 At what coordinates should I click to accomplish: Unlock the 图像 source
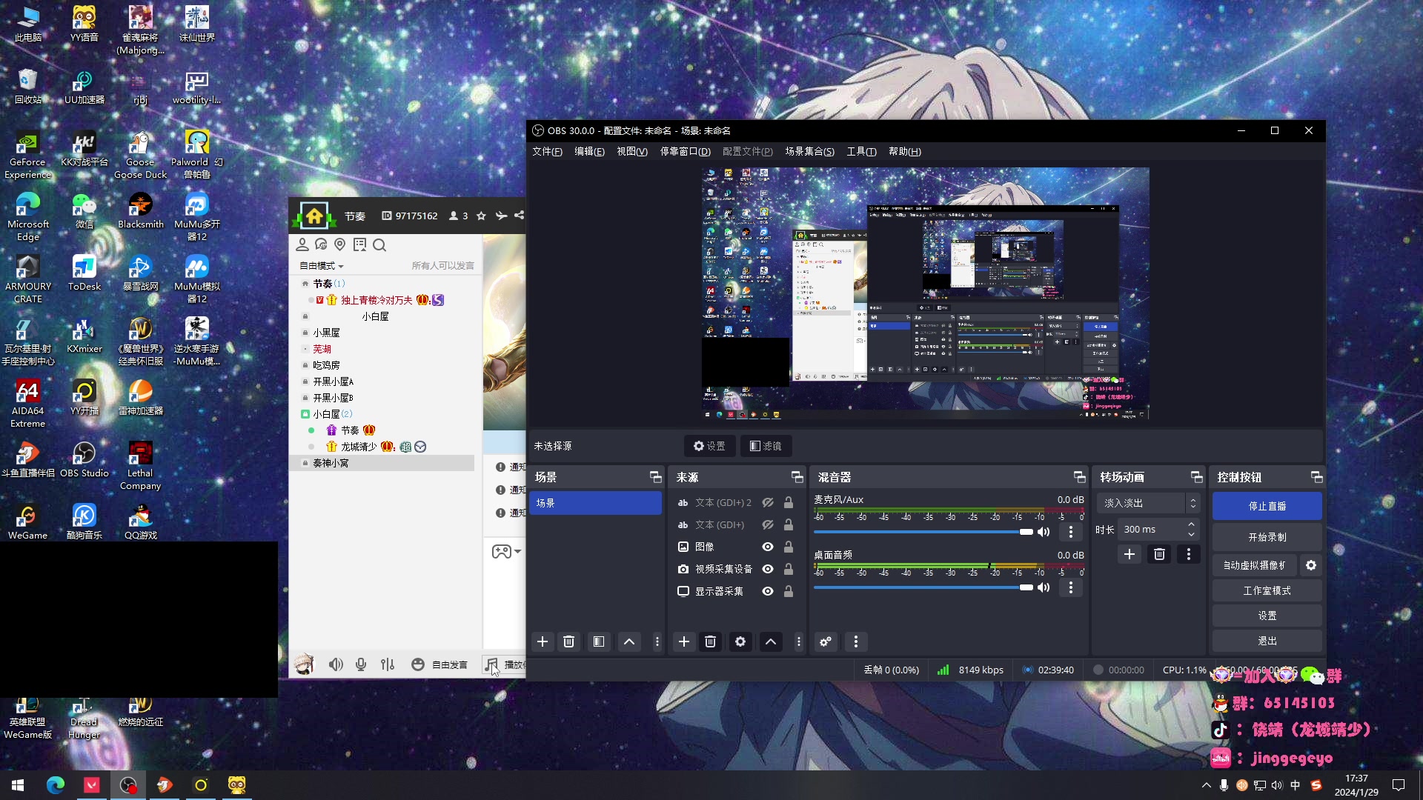click(x=789, y=547)
